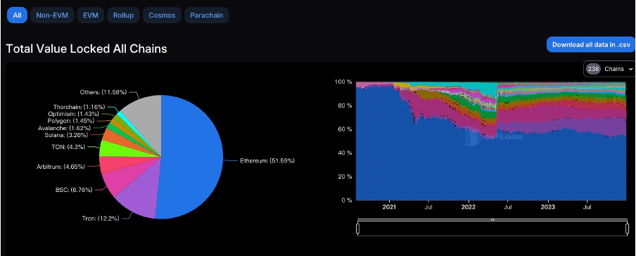Download all data in .csv
636x256 pixels.
591,44
